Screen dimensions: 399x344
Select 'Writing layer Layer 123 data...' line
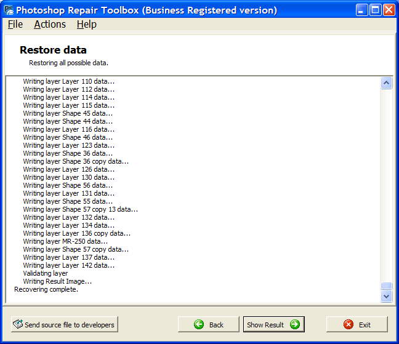69,145
